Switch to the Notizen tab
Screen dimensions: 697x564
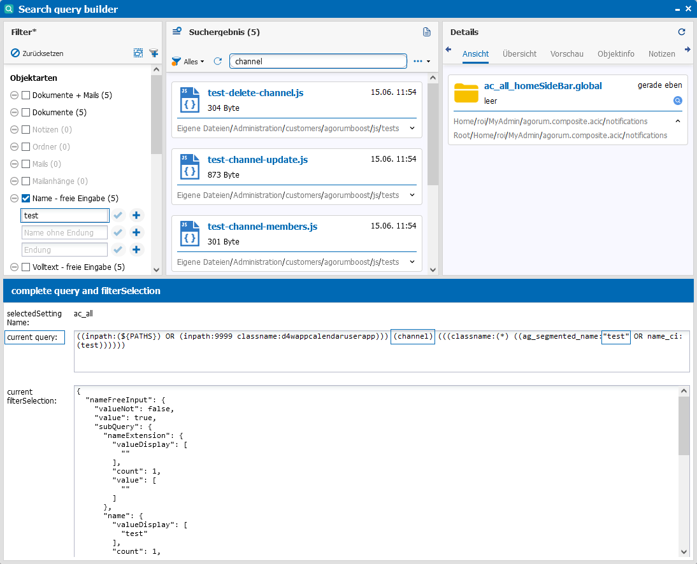(661, 53)
